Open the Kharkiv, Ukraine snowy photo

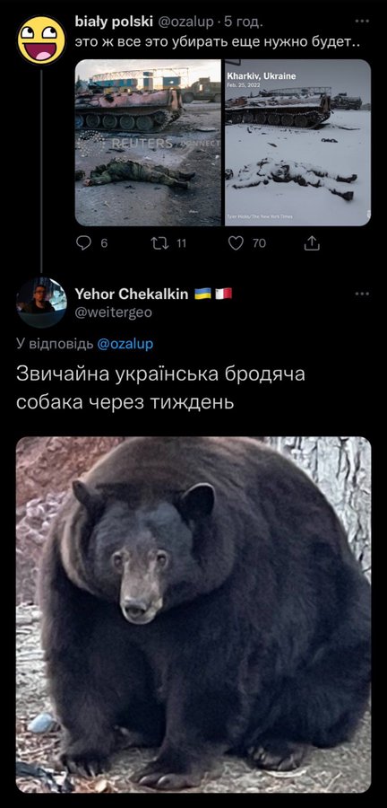297,142
